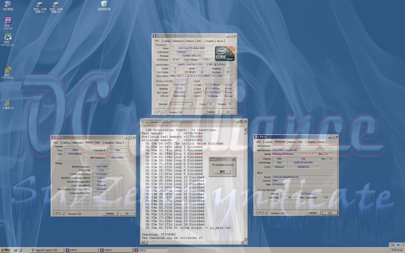Select Graphics tab in mainboard CPU-Z window
Viewport: 405px width, 253px height.
311,142
